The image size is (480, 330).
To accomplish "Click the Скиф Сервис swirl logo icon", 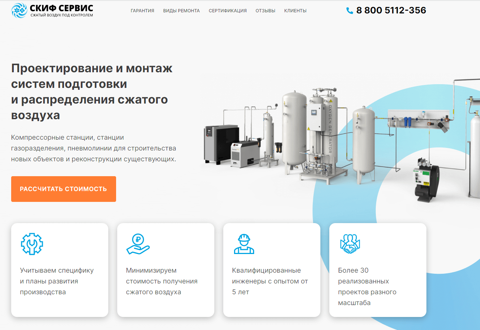I will [x=19, y=11].
